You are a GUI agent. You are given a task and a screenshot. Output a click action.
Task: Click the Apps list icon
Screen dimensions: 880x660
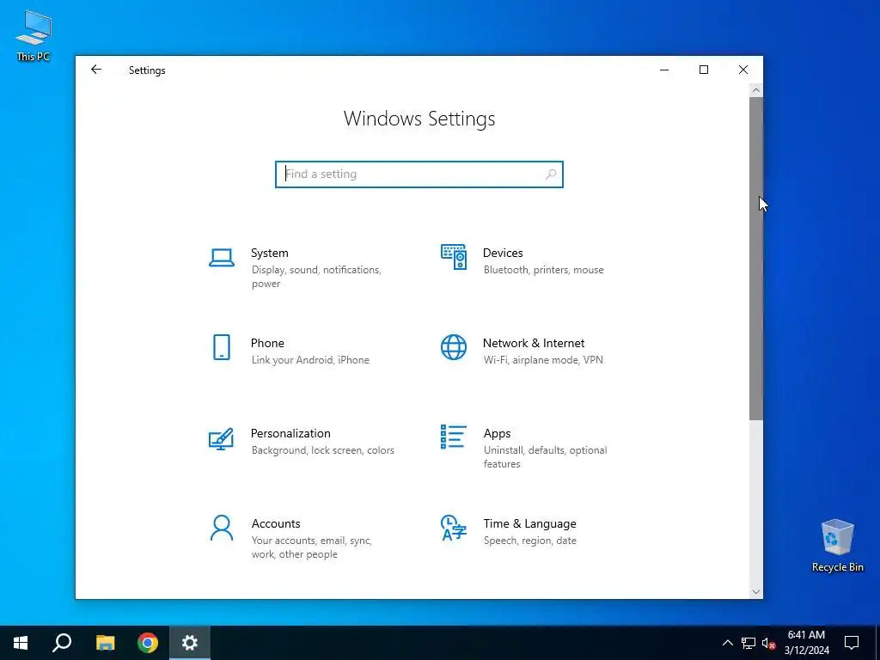click(x=454, y=437)
